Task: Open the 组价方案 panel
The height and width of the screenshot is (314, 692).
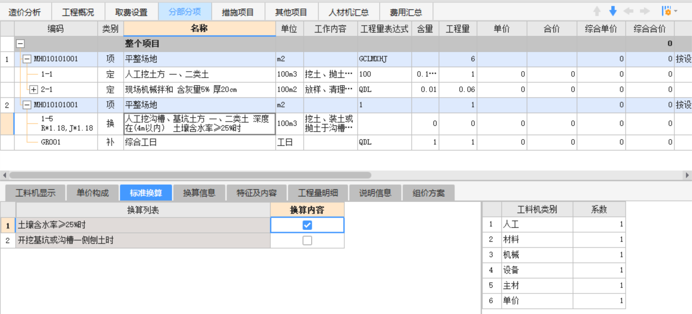Action: [x=428, y=192]
